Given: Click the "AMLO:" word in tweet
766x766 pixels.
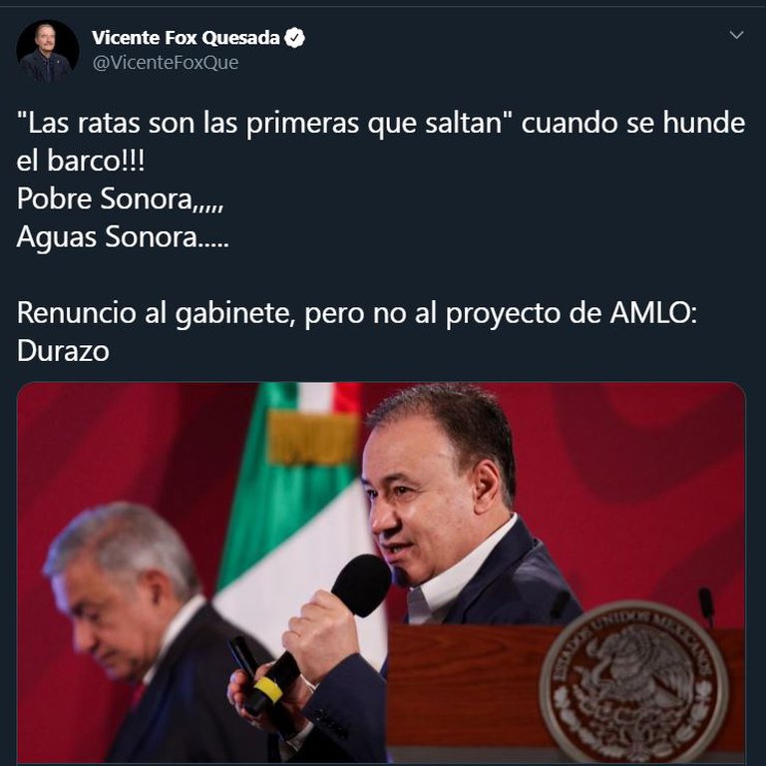Looking at the screenshot, I should click(653, 312).
